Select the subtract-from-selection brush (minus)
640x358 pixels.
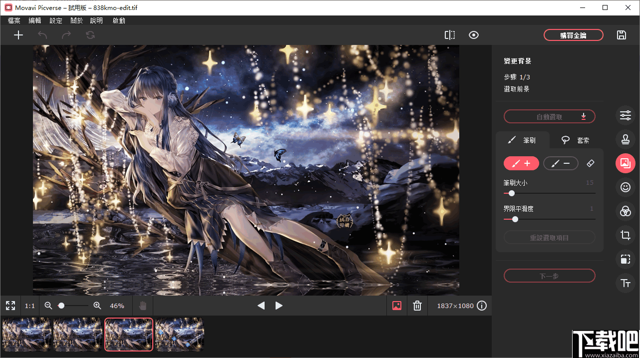coord(561,163)
